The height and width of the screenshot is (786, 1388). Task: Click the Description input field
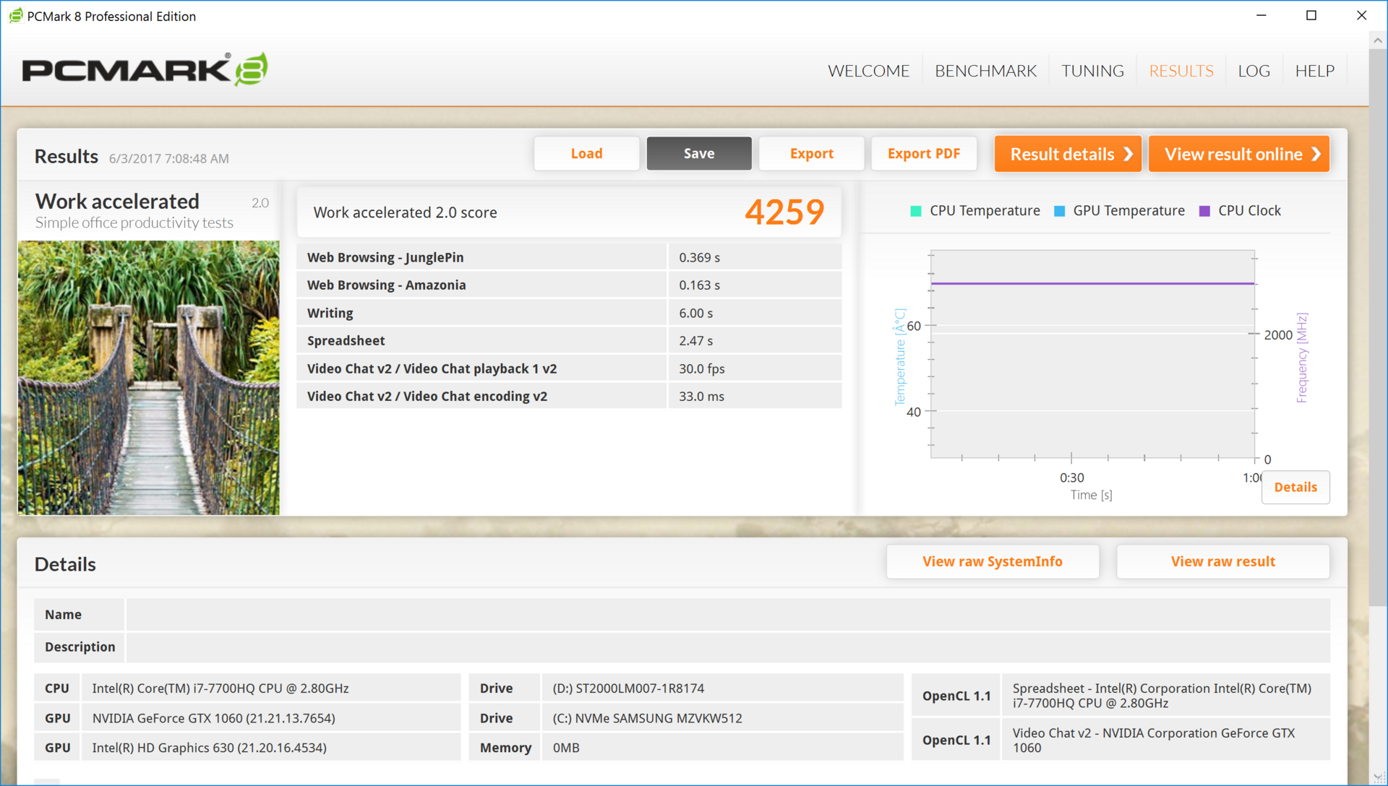[x=728, y=647]
